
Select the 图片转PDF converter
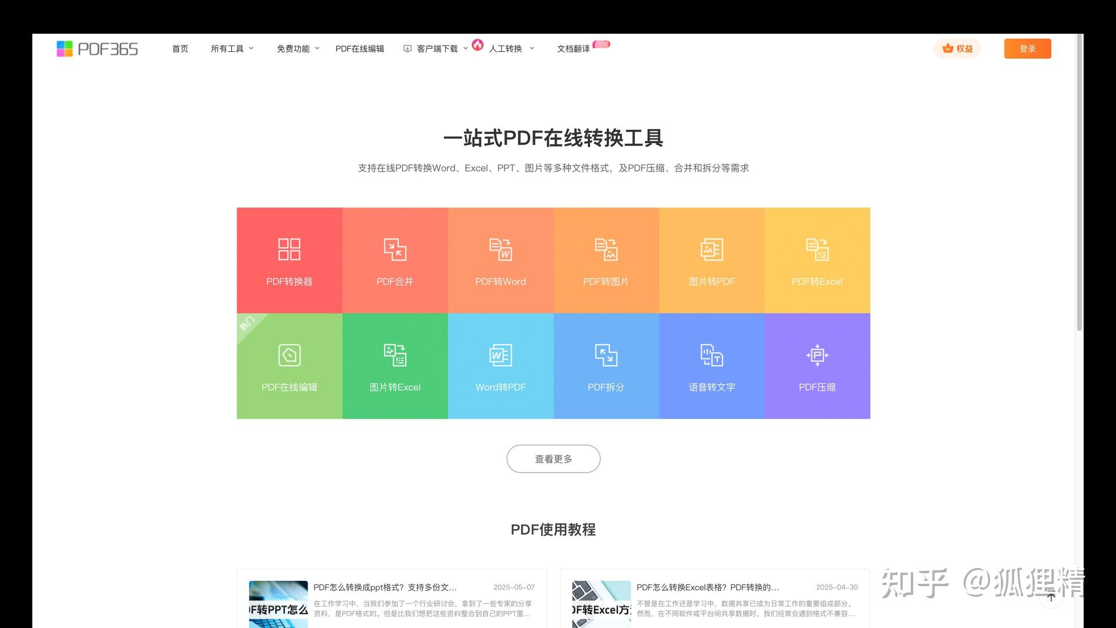pos(711,260)
